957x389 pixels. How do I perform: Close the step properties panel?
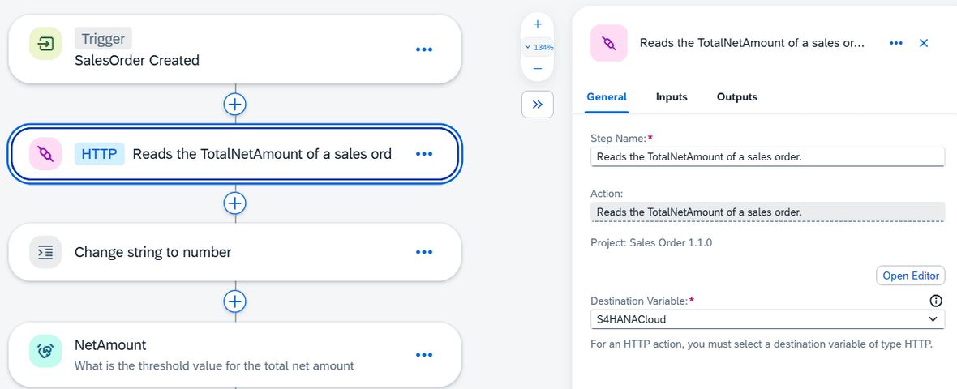pyautogui.click(x=924, y=43)
